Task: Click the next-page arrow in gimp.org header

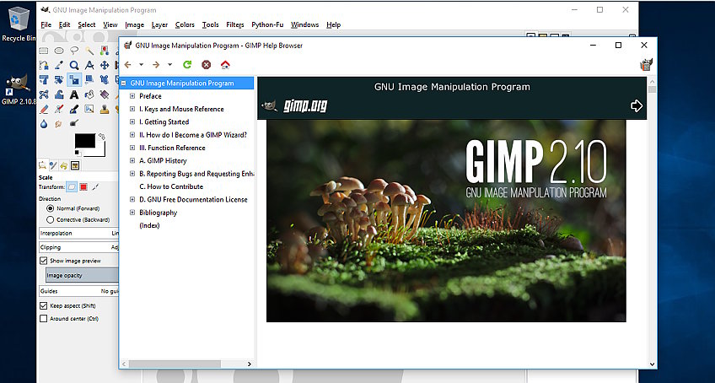Action: click(x=637, y=105)
